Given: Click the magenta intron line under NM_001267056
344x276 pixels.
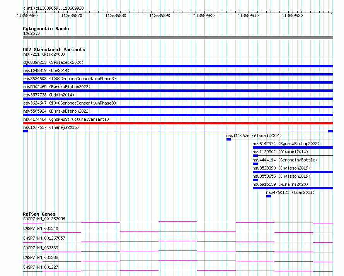Looking at the screenshot, I should [x=178, y=222].
